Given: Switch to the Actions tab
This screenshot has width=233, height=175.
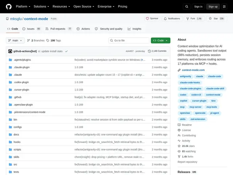Looking at the screenshot, I should pyautogui.click(x=83, y=29).
